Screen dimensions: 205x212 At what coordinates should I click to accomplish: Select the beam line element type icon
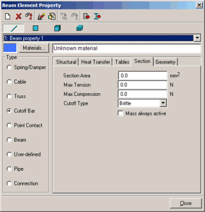[14, 28]
